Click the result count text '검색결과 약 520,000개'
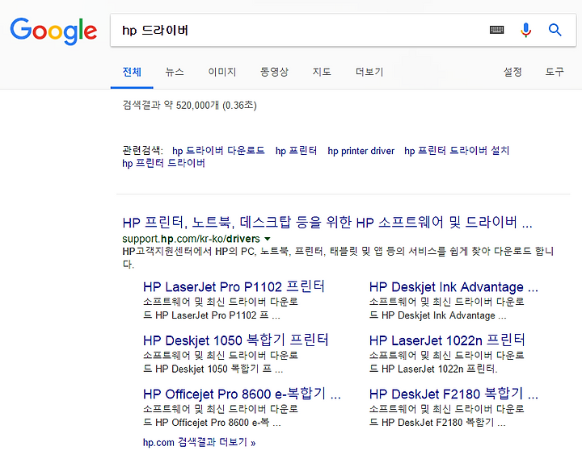The height and width of the screenshot is (459, 582). pyautogui.click(x=171, y=105)
